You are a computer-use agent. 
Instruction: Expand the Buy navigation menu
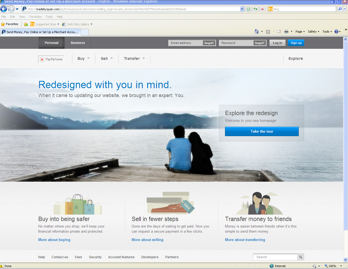[84, 58]
